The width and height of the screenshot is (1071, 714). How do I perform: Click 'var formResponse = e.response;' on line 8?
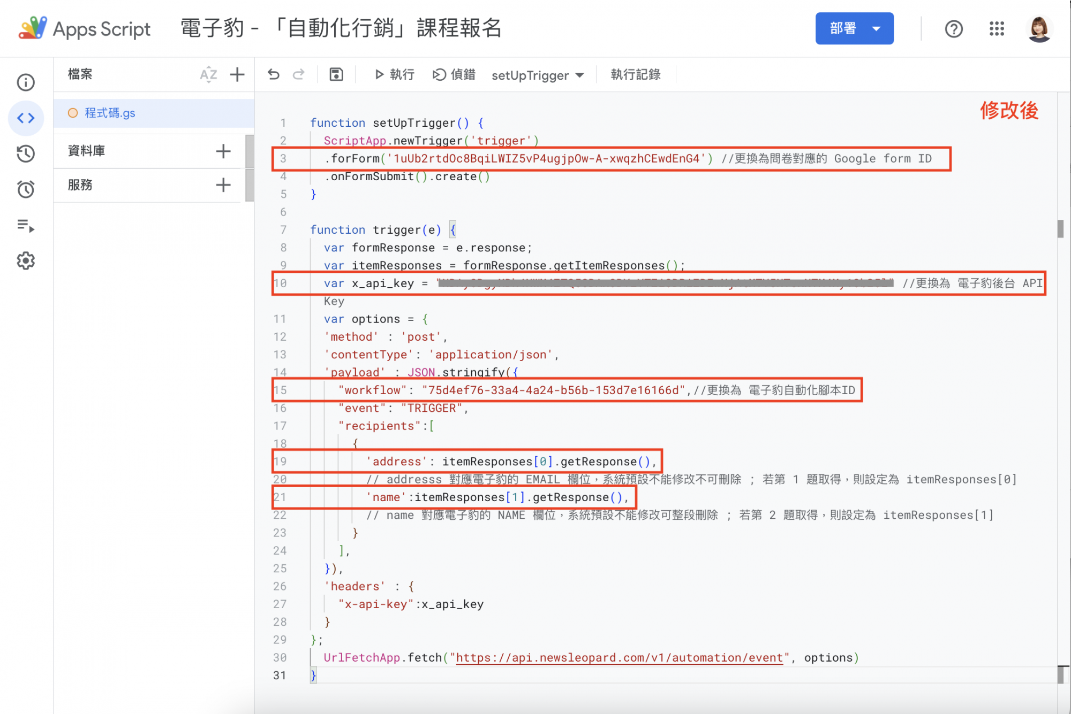(428, 248)
